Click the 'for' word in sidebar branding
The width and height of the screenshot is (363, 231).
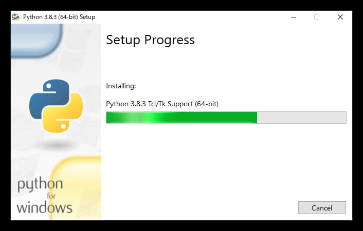pos(51,196)
